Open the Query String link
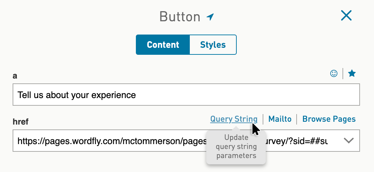The width and height of the screenshot is (374, 172). pyautogui.click(x=234, y=119)
